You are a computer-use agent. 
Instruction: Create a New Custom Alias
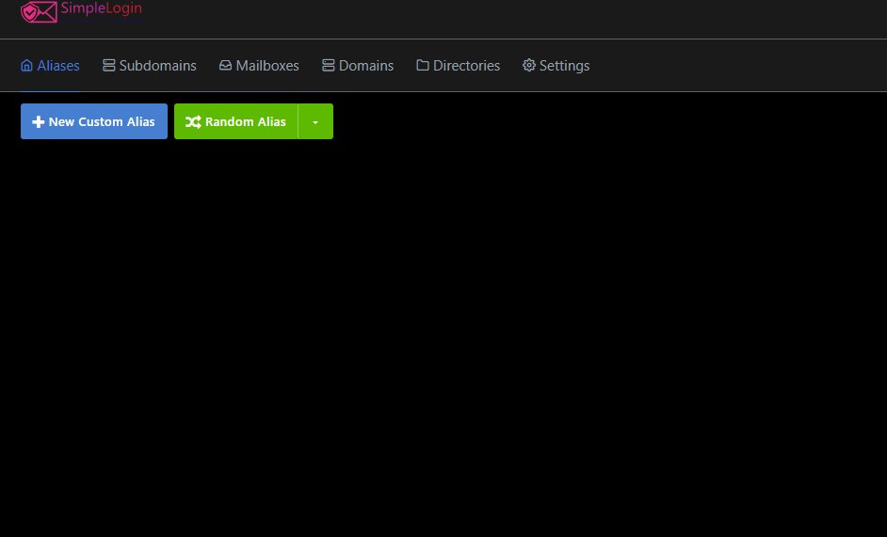pyautogui.click(x=94, y=121)
